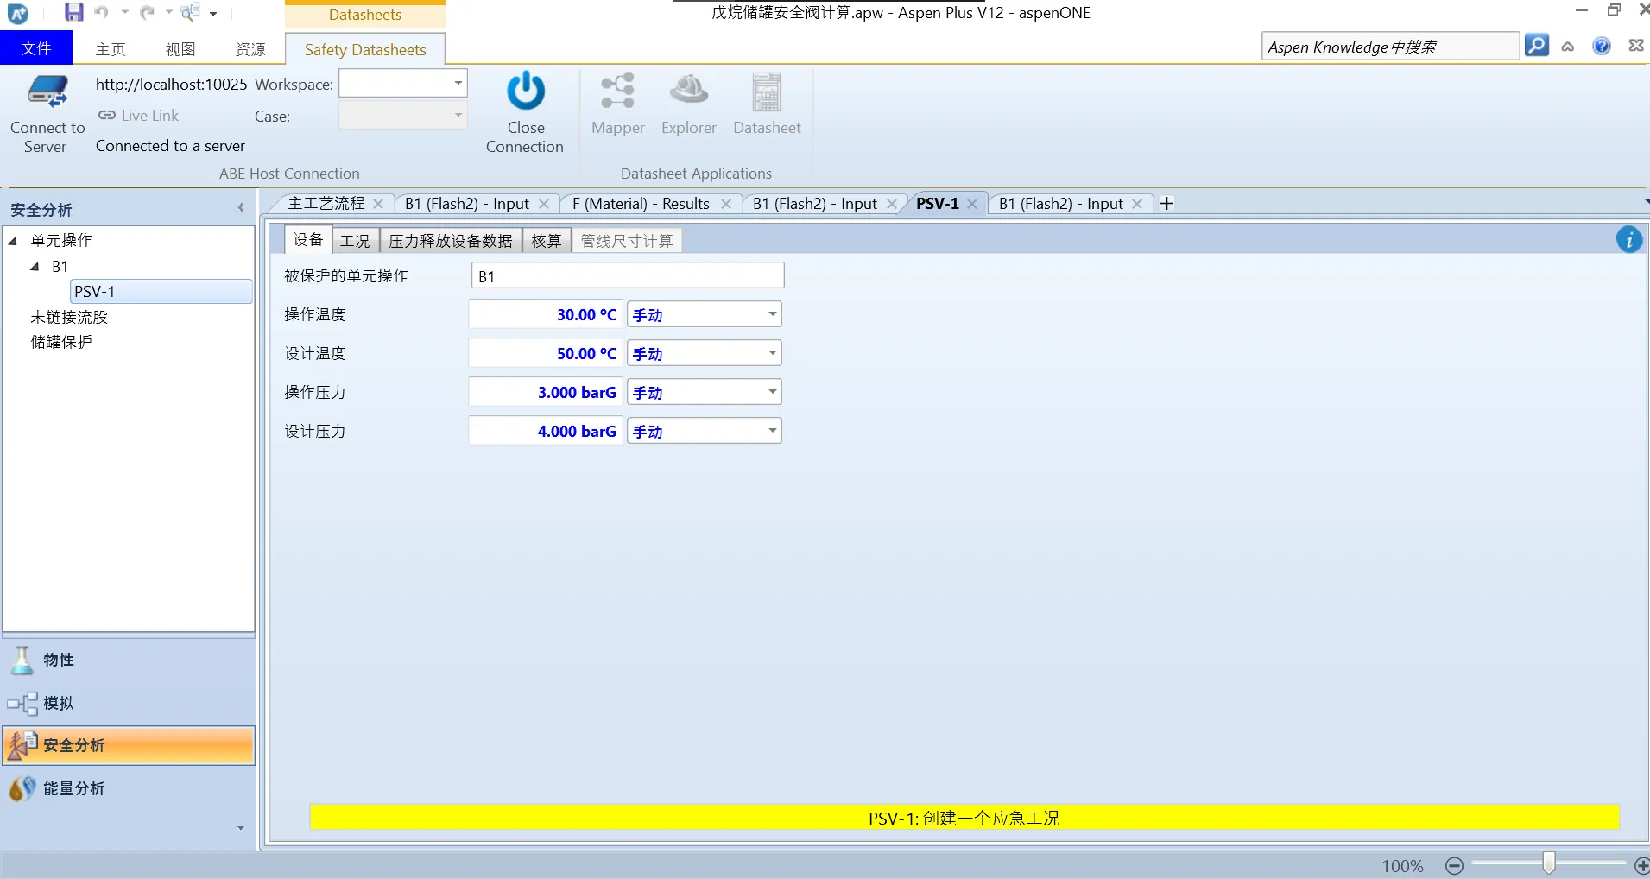Open the blue info icon in PSV-1 panel
The width and height of the screenshot is (1650, 879).
[1628, 240]
